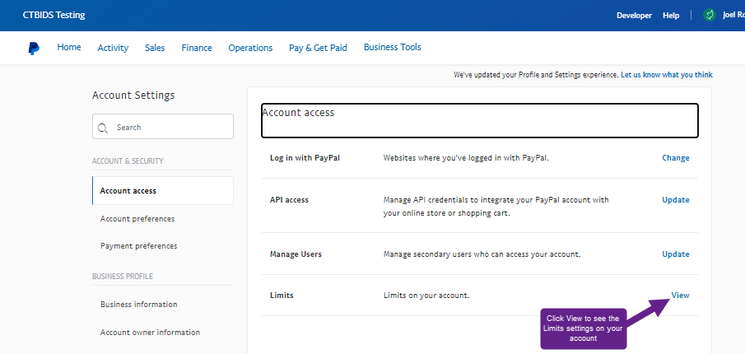Click View for Limits

(681, 295)
